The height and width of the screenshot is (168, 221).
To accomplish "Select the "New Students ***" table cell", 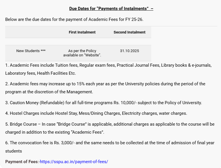I will 31,51.
